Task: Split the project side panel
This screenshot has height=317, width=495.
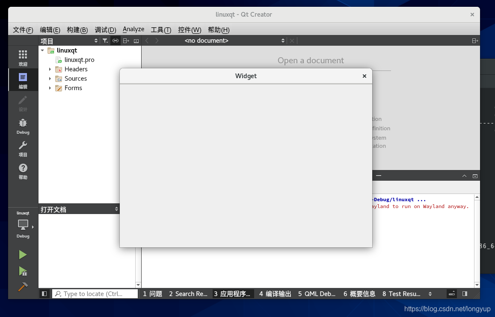Action: point(126,41)
